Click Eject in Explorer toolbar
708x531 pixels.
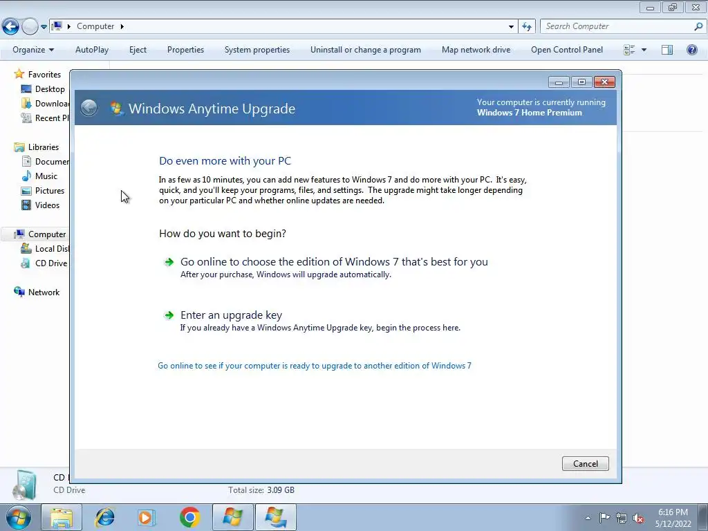tap(138, 50)
